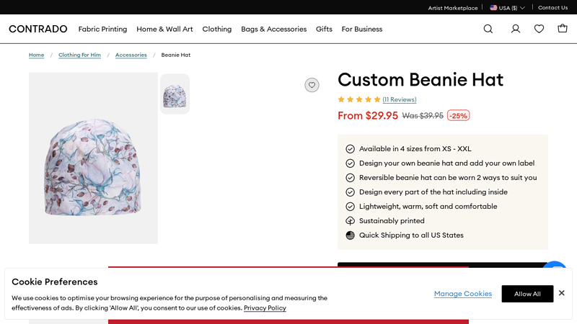Viewport: 577px width, 324px height.
Task: Open the user account icon
Action: point(516,29)
